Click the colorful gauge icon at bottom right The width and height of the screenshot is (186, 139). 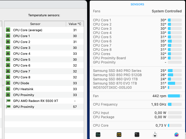pyautogui.click(x=176, y=135)
